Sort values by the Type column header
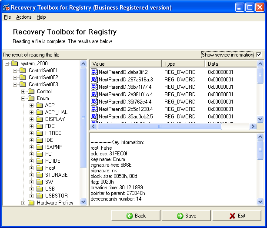Screen dimensions: 267x228 click(183, 64)
